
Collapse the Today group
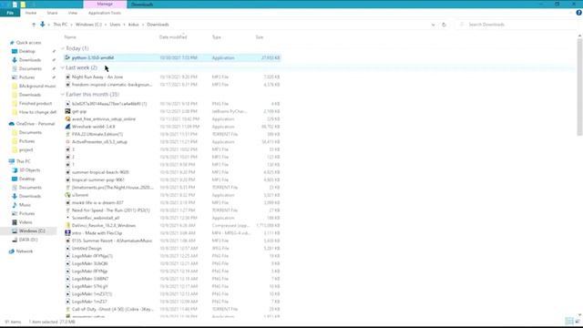[63, 48]
